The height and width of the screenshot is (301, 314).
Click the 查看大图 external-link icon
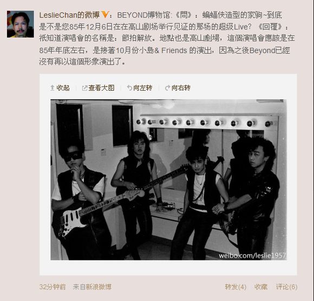point(85,88)
